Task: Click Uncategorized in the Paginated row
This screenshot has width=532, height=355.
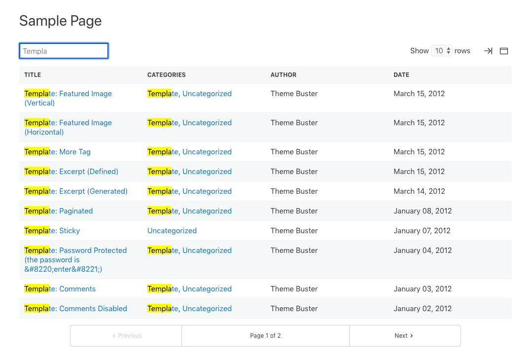Action: point(207,211)
